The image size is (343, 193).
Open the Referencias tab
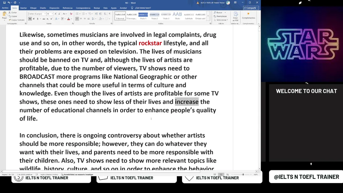pyautogui.click(x=68, y=8)
